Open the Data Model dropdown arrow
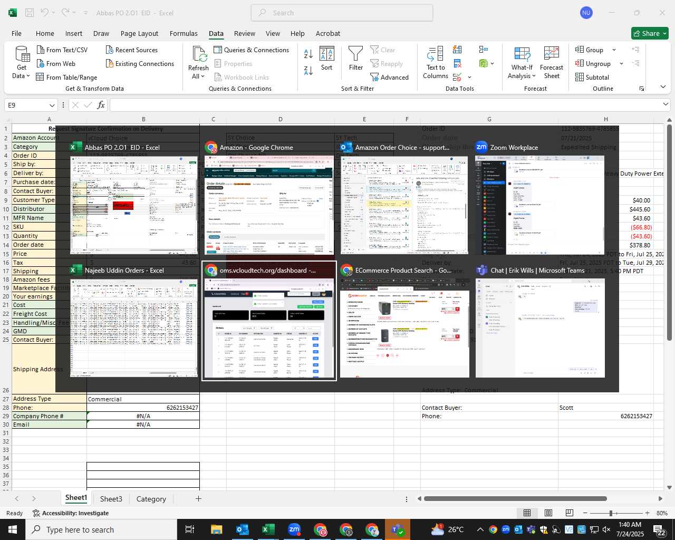 click(492, 64)
